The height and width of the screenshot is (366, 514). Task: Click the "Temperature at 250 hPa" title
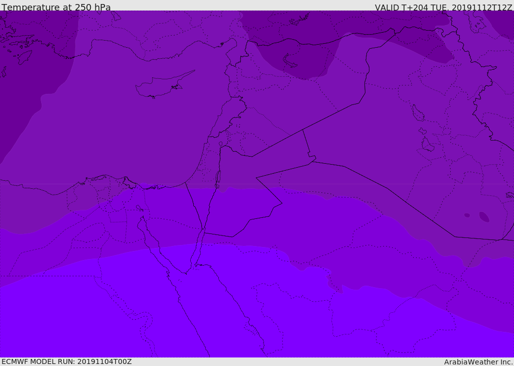pyautogui.click(x=56, y=7)
